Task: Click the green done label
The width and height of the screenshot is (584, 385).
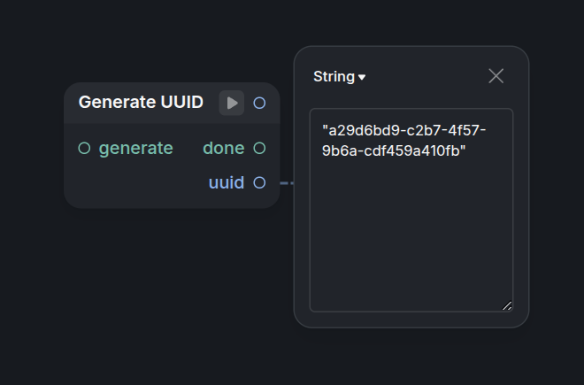Action: pyautogui.click(x=224, y=148)
